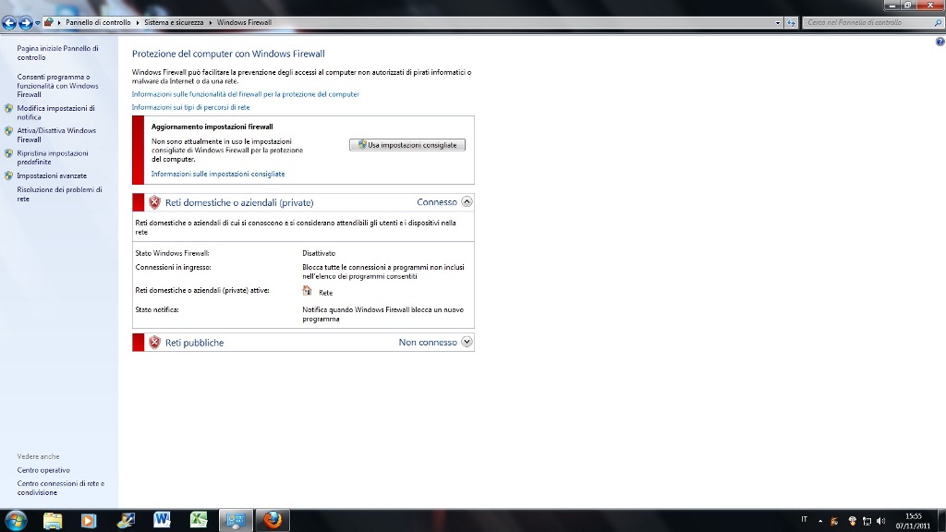Open Windows Start menu orb
The width and height of the screenshot is (946, 532).
click(x=16, y=520)
